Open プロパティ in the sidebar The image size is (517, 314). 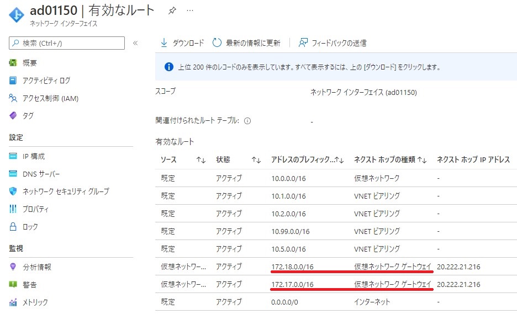click(35, 209)
